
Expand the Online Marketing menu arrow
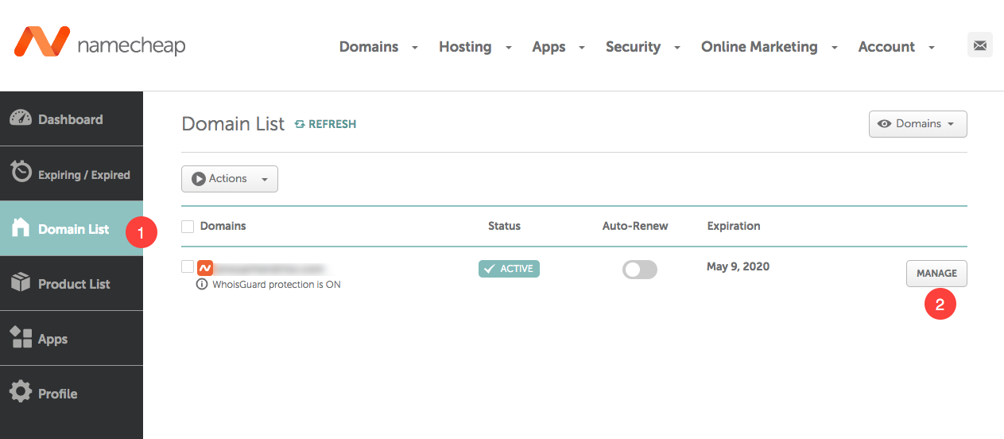(835, 48)
